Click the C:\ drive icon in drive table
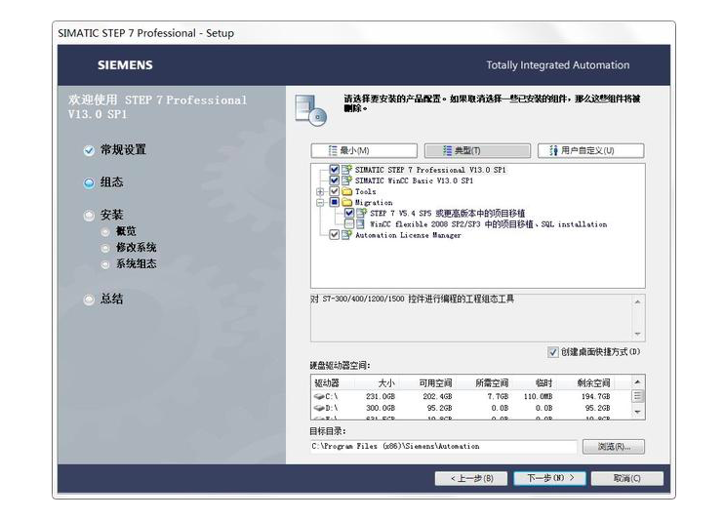 [x=319, y=397]
